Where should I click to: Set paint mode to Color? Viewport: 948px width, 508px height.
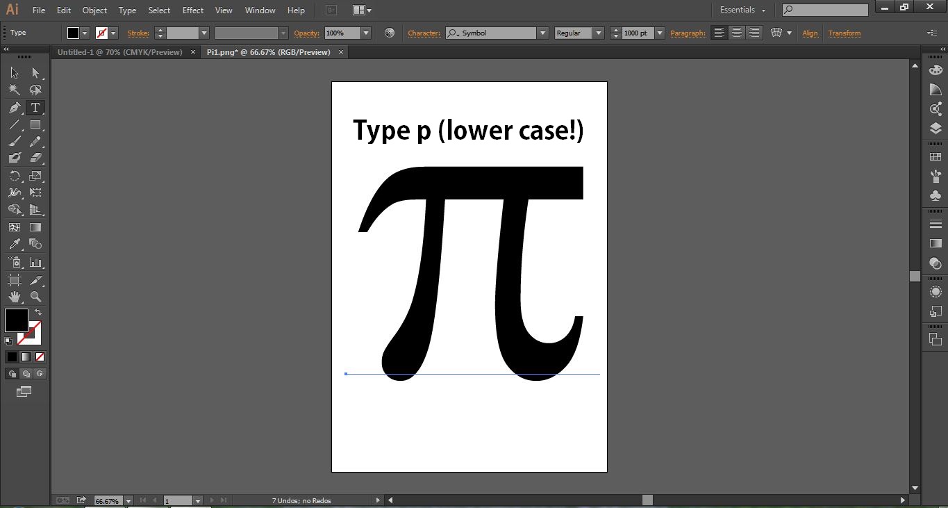(x=12, y=357)
